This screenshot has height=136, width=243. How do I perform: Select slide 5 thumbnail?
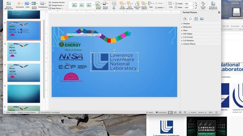pyautogui.click(x=24, y=94)
